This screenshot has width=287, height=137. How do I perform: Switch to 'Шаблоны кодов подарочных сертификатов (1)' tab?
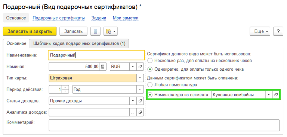coord(79,44)
